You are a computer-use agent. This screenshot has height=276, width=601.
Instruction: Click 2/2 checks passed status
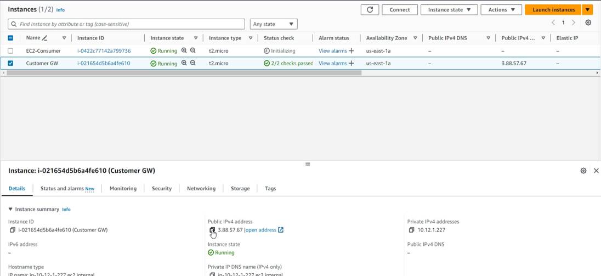click(x=288, y=63)
